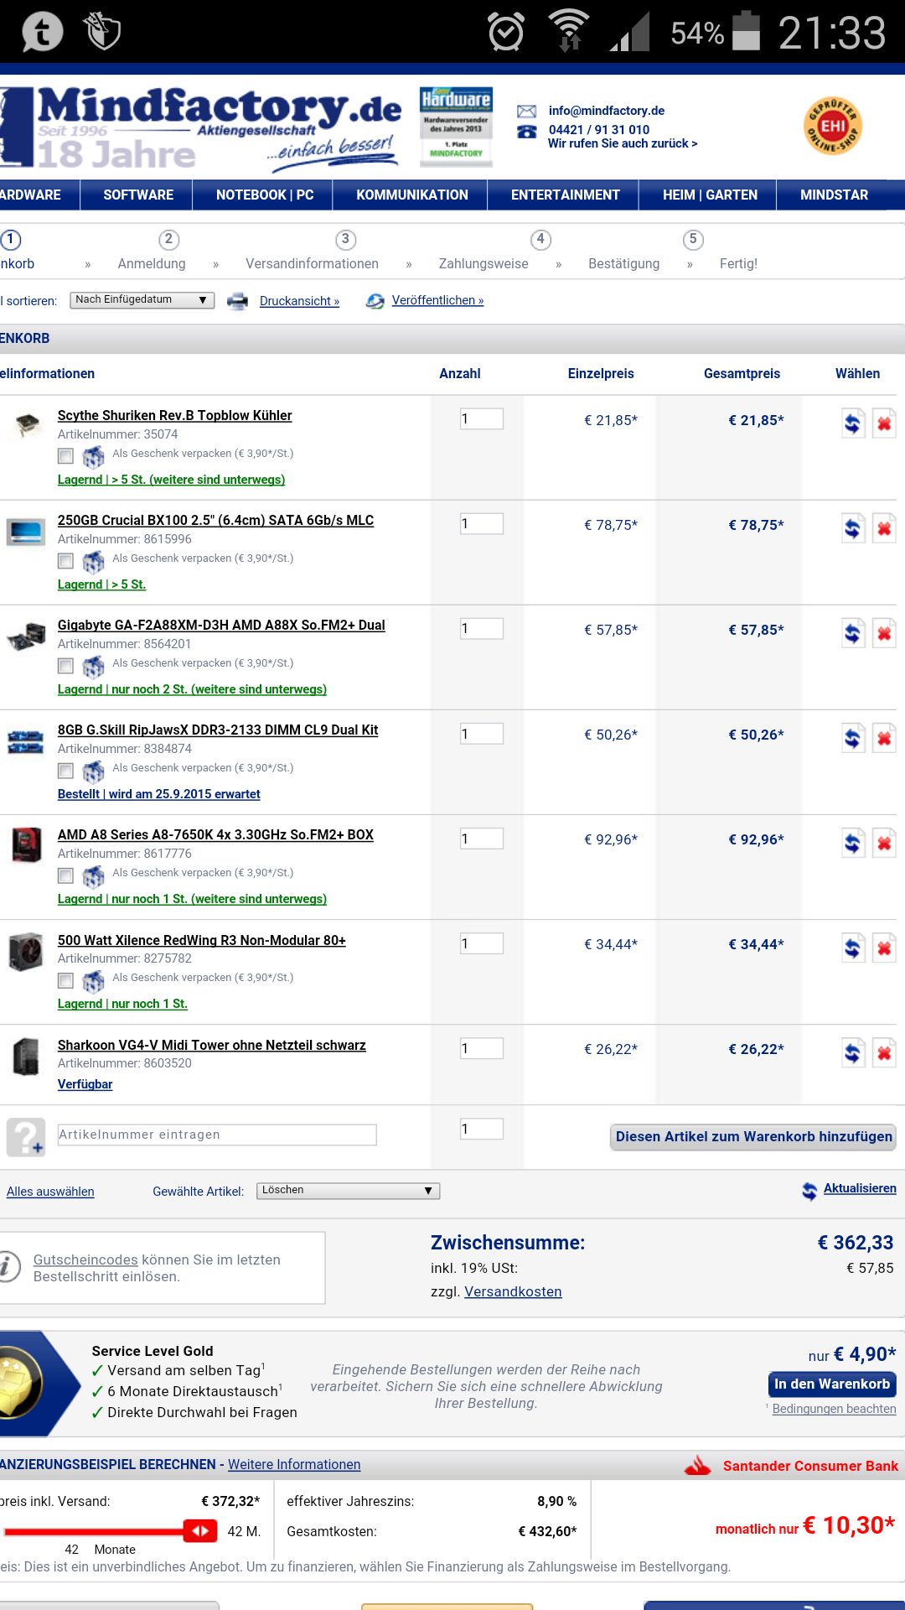905x1610 pixels.
Task: Update AMD A8-7650K row with arrows icon
Action: point(853,843)
